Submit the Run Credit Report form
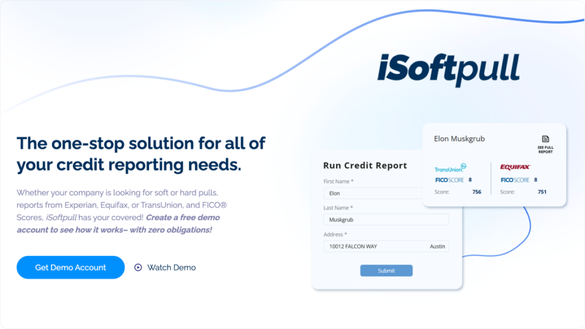This screenshot has width=585, height=329. [386, 271]
